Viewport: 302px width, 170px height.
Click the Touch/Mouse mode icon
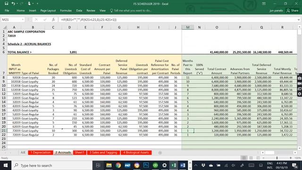29,3
